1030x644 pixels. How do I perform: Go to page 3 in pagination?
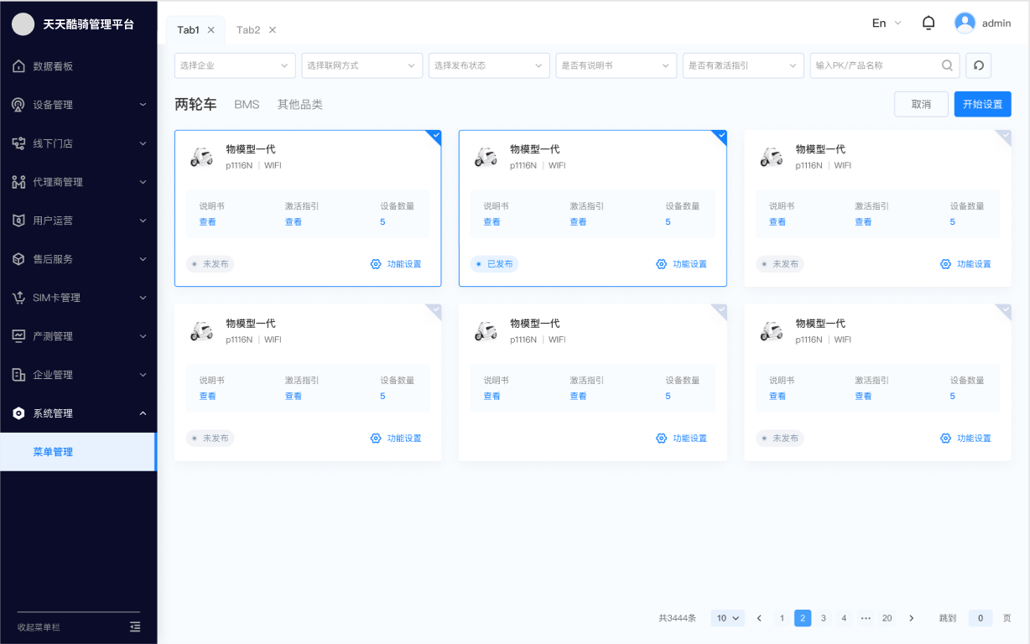coord(824,618)
